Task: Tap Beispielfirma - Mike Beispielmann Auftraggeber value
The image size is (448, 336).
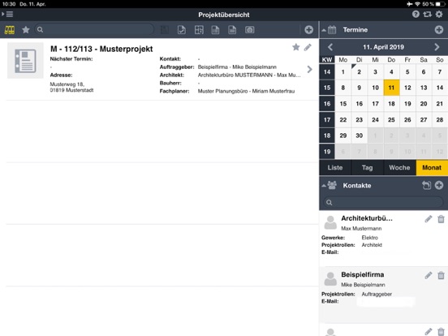Action: 237,67
